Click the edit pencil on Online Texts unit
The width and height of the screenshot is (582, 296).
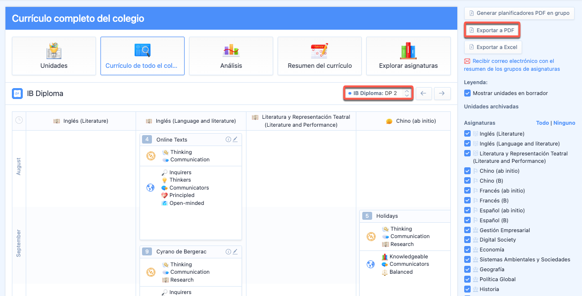(235, 140)
